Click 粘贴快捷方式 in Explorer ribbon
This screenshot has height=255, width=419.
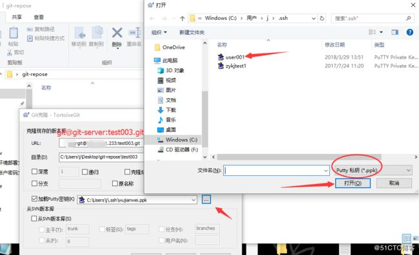[x=46, y=38]
